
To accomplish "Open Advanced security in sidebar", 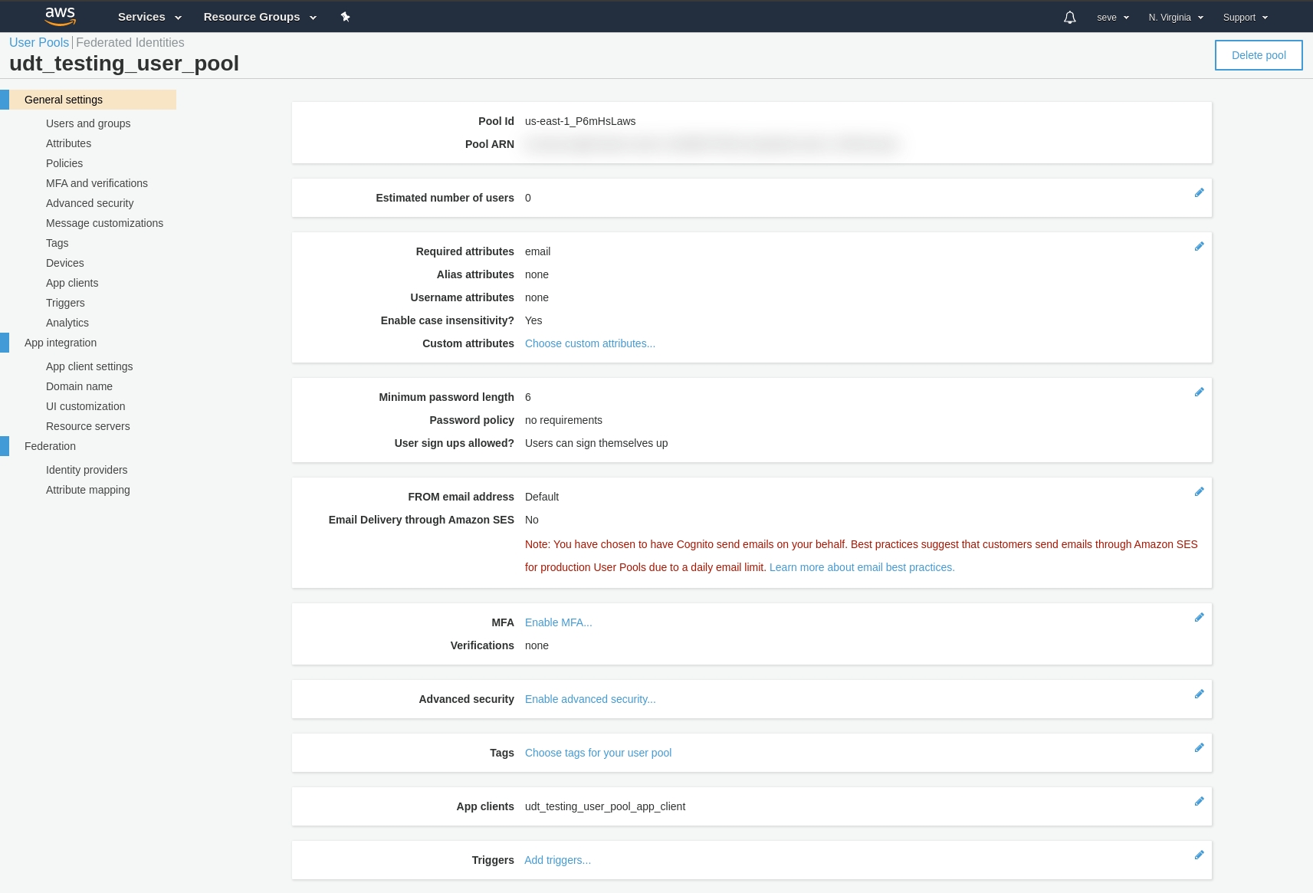I will tap(90, 203).
